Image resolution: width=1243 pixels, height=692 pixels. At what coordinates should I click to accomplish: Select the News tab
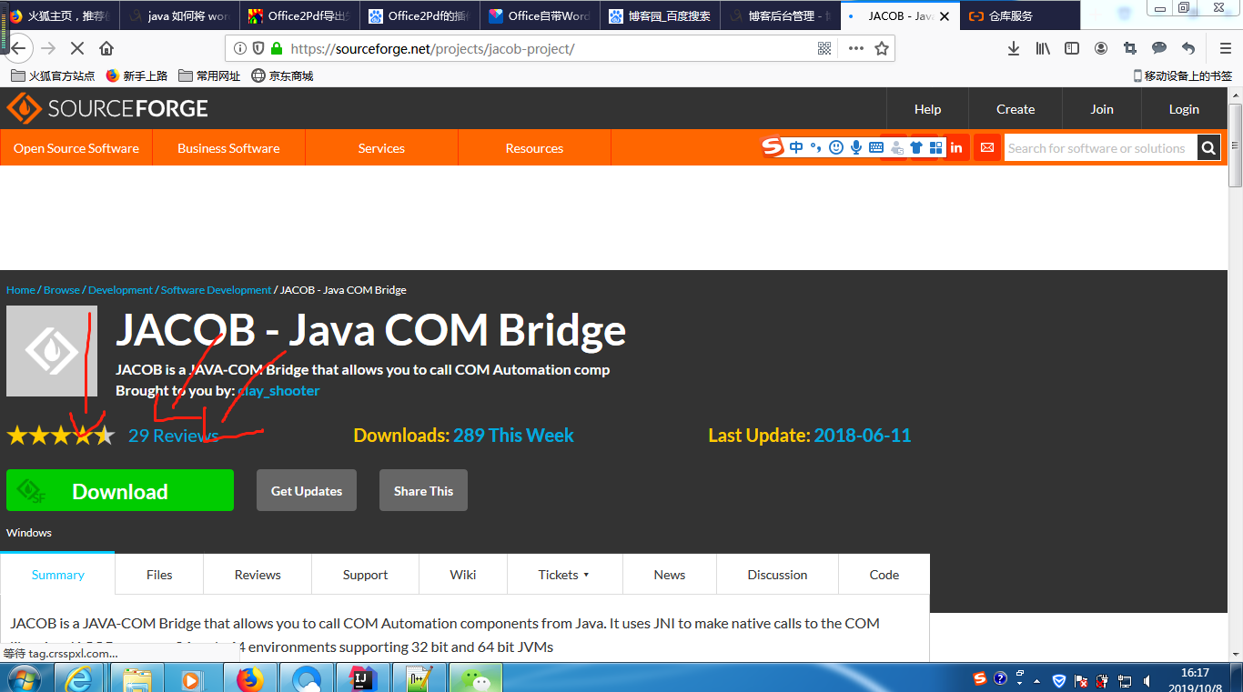coord(670,575)
